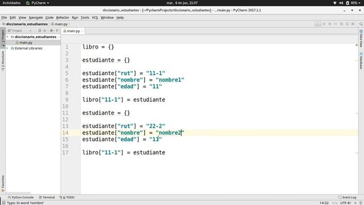Open the Tools menu

[x=85, y=18]
